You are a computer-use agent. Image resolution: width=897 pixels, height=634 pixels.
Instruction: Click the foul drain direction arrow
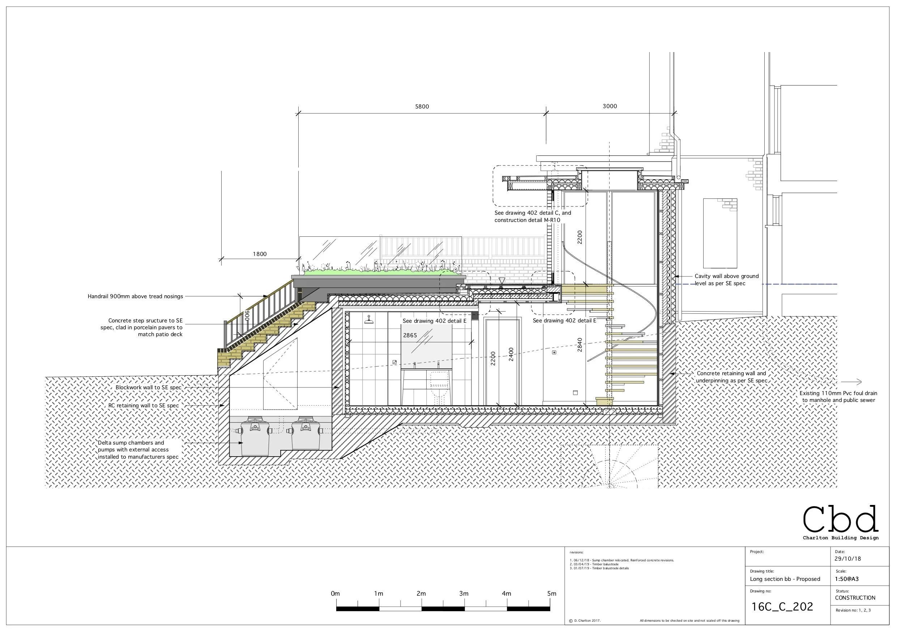click(851, 382)
